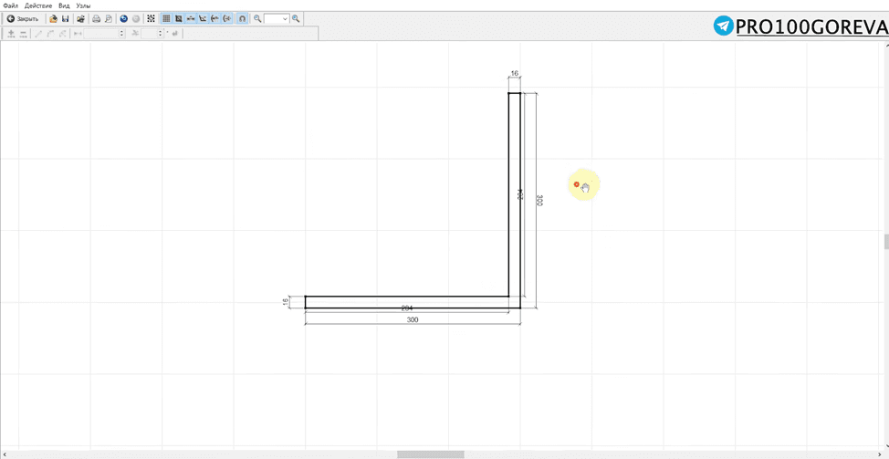The image size is (889, 459).
Task: Click the printer icon
Action: click(97, 18)
